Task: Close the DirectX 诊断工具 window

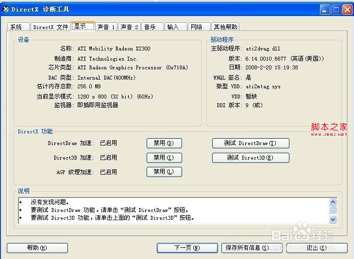Action: click(347, 10)
